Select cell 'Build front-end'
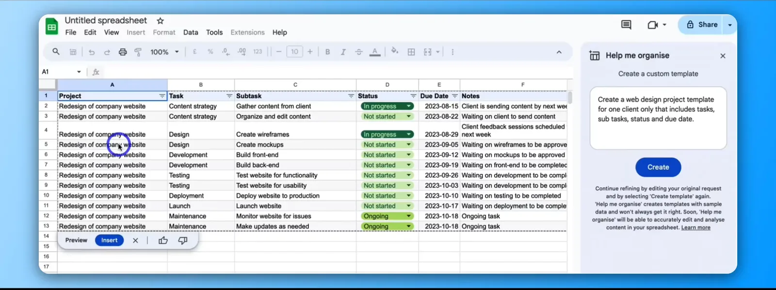 [295, 154]
